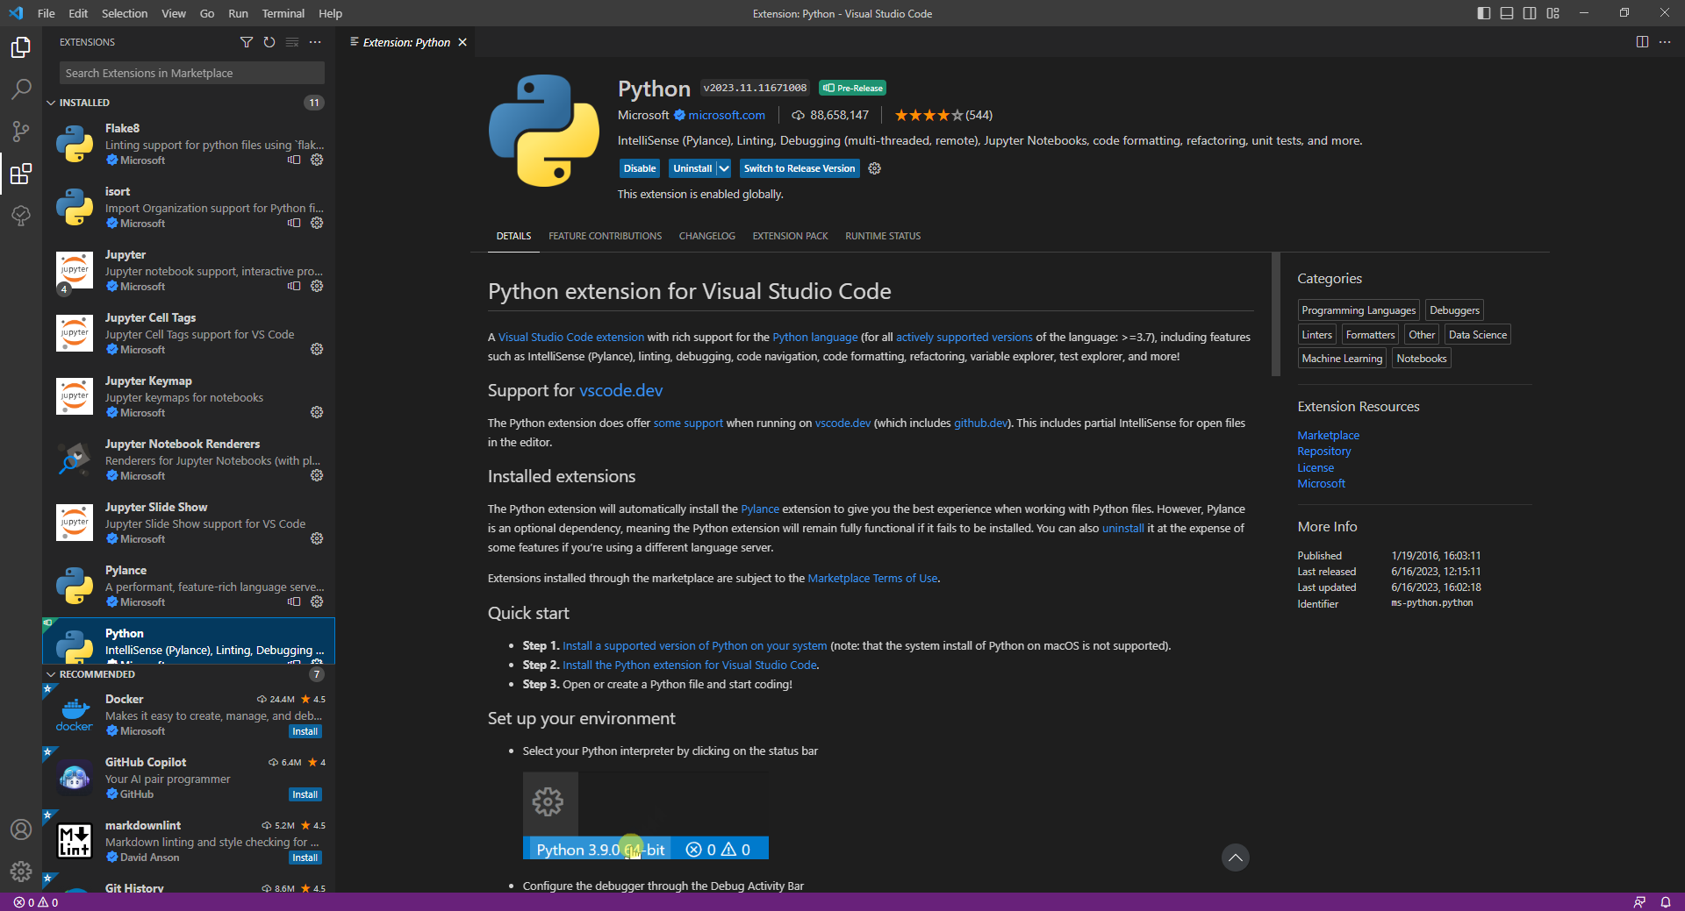The height and width of the screenshot is (911, 1685).
Task: Close the Extension: Python tab
Action: (462, 42)
